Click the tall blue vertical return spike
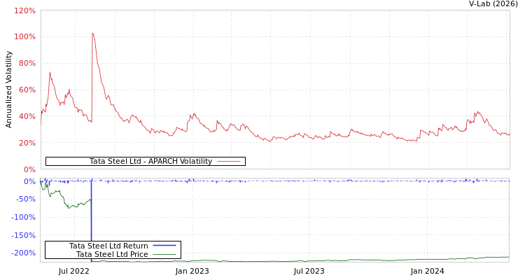The height and width of the screenshot is (280, 525). [91, 217]
